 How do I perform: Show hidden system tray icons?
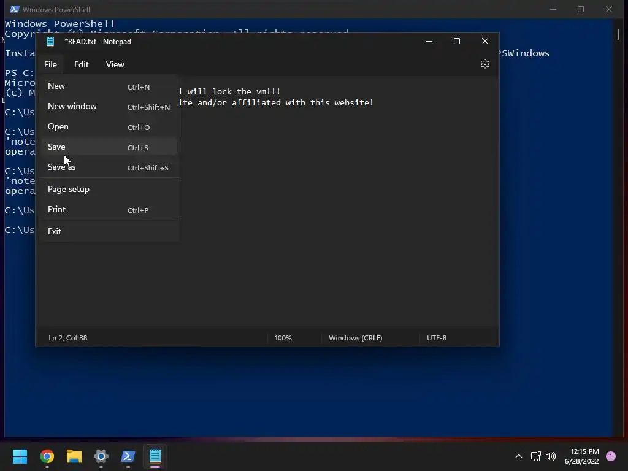coord(519,456)
